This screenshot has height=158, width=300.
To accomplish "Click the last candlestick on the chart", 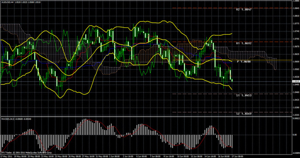I will coord(232,81).
